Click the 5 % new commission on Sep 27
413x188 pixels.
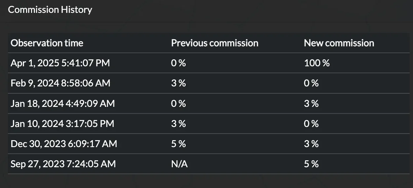(x=311, y=164)
